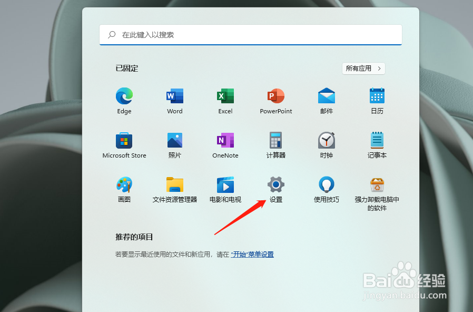Open the 照片 photos app
473x312 pixels.
pos(175,145)
